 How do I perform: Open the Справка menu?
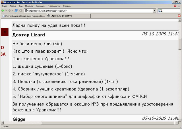point(67,6)
